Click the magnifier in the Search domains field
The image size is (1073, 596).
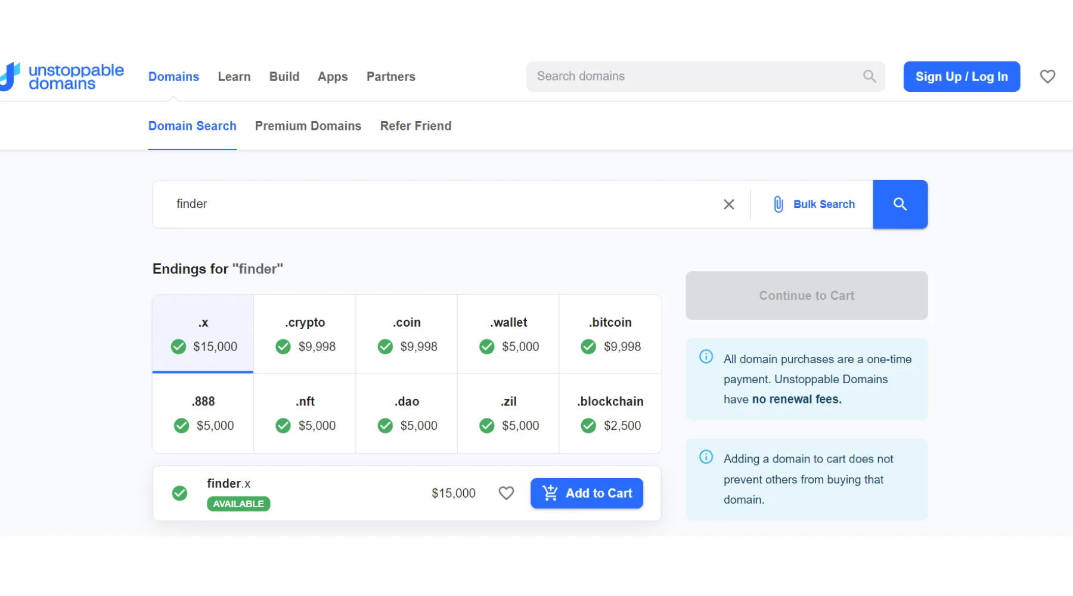coord(869,76)
